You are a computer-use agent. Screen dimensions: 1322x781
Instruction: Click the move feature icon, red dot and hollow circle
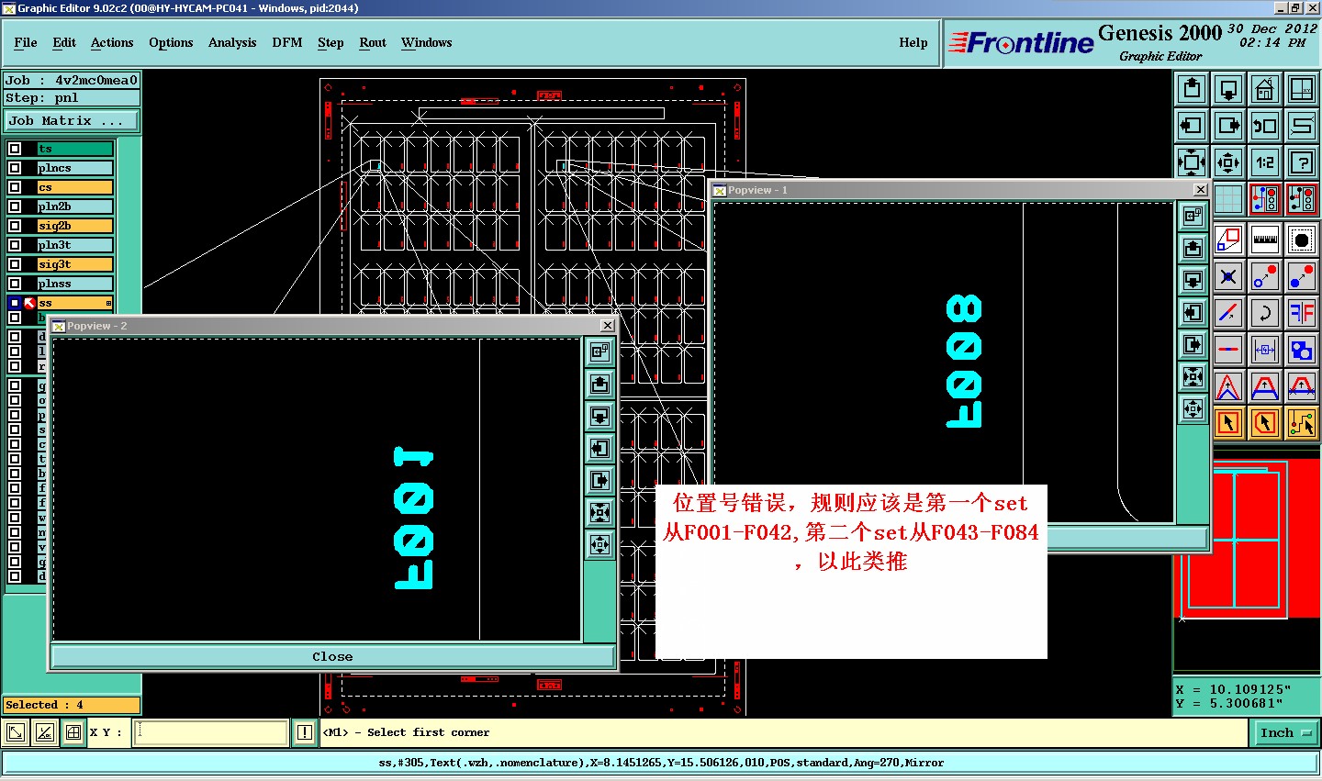(1265, 276)
